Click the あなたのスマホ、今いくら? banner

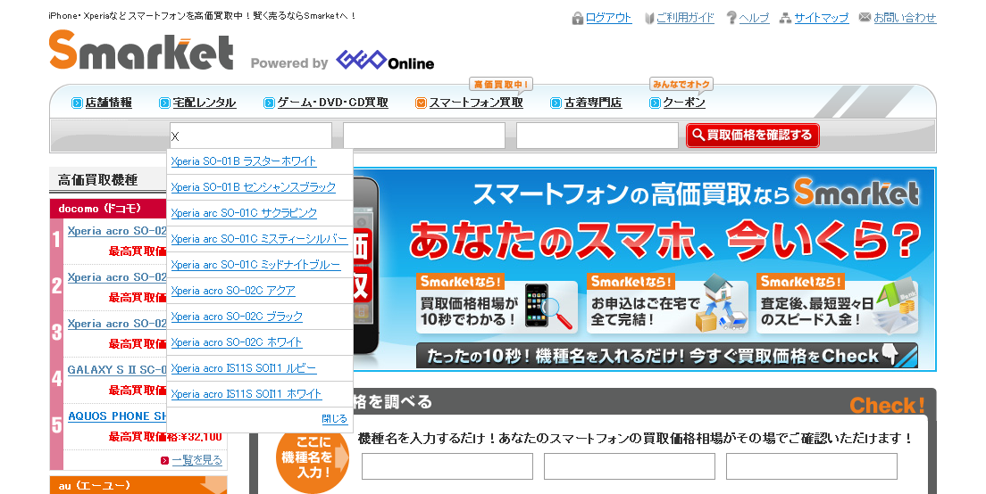pyautogui.click(x=664, y=241)
